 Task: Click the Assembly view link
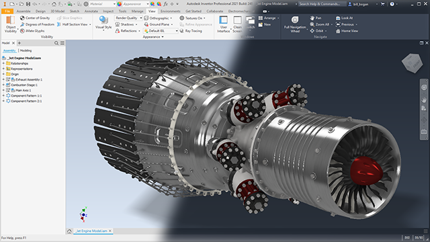pos(9,51)
